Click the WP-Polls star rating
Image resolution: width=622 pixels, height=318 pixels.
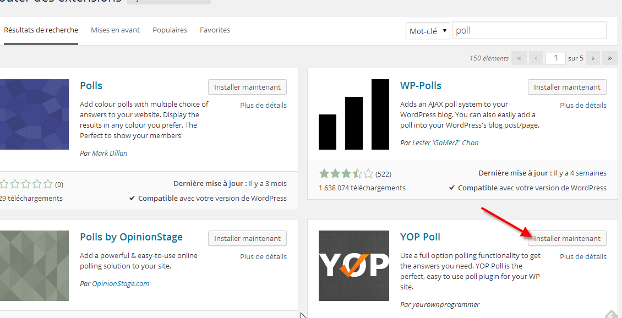point(346,174)
